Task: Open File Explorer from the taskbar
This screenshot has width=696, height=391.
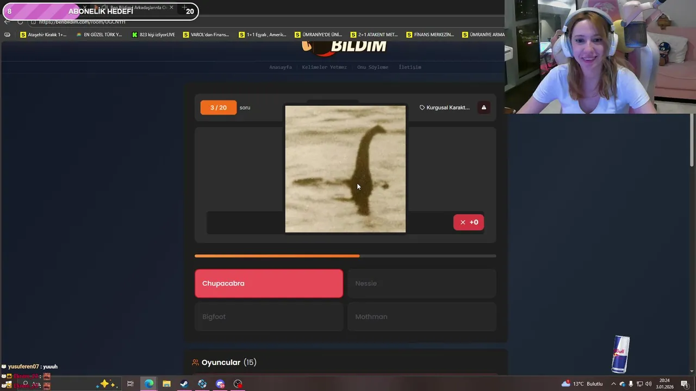Action: (166, 383)
